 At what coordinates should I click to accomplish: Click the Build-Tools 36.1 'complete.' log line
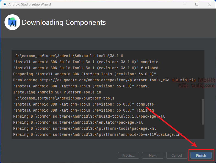[87, 62]
